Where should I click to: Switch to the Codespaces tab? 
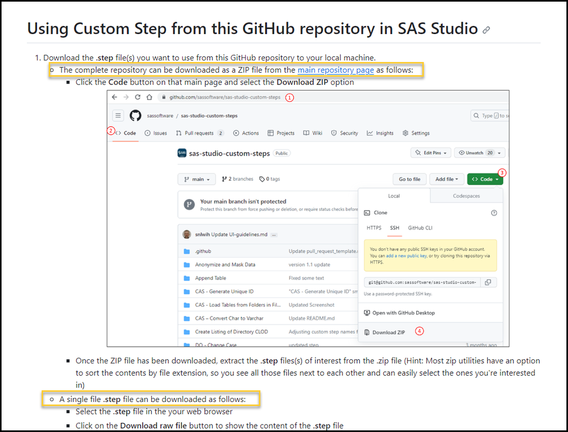(x=466, y=196)
